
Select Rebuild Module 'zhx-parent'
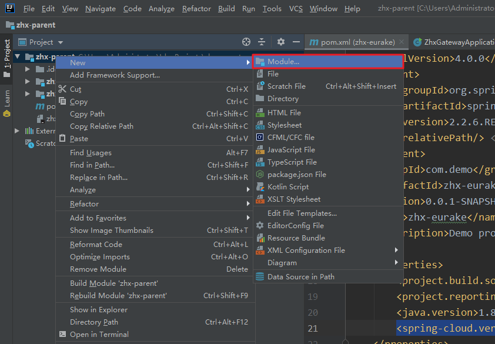155,295
